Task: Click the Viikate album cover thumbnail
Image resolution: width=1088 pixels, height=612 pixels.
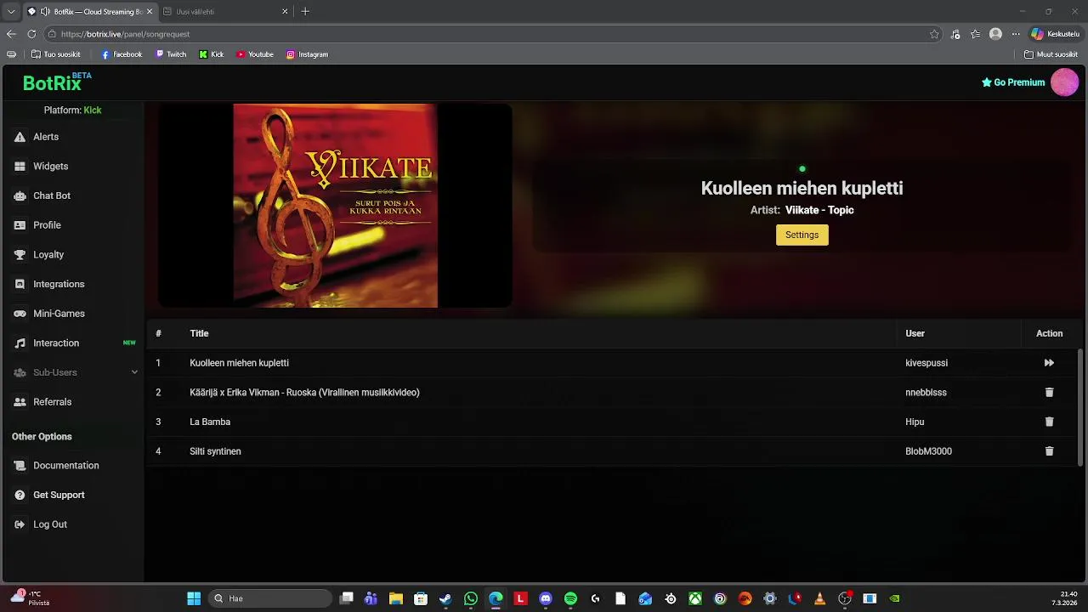Action: 335,206
